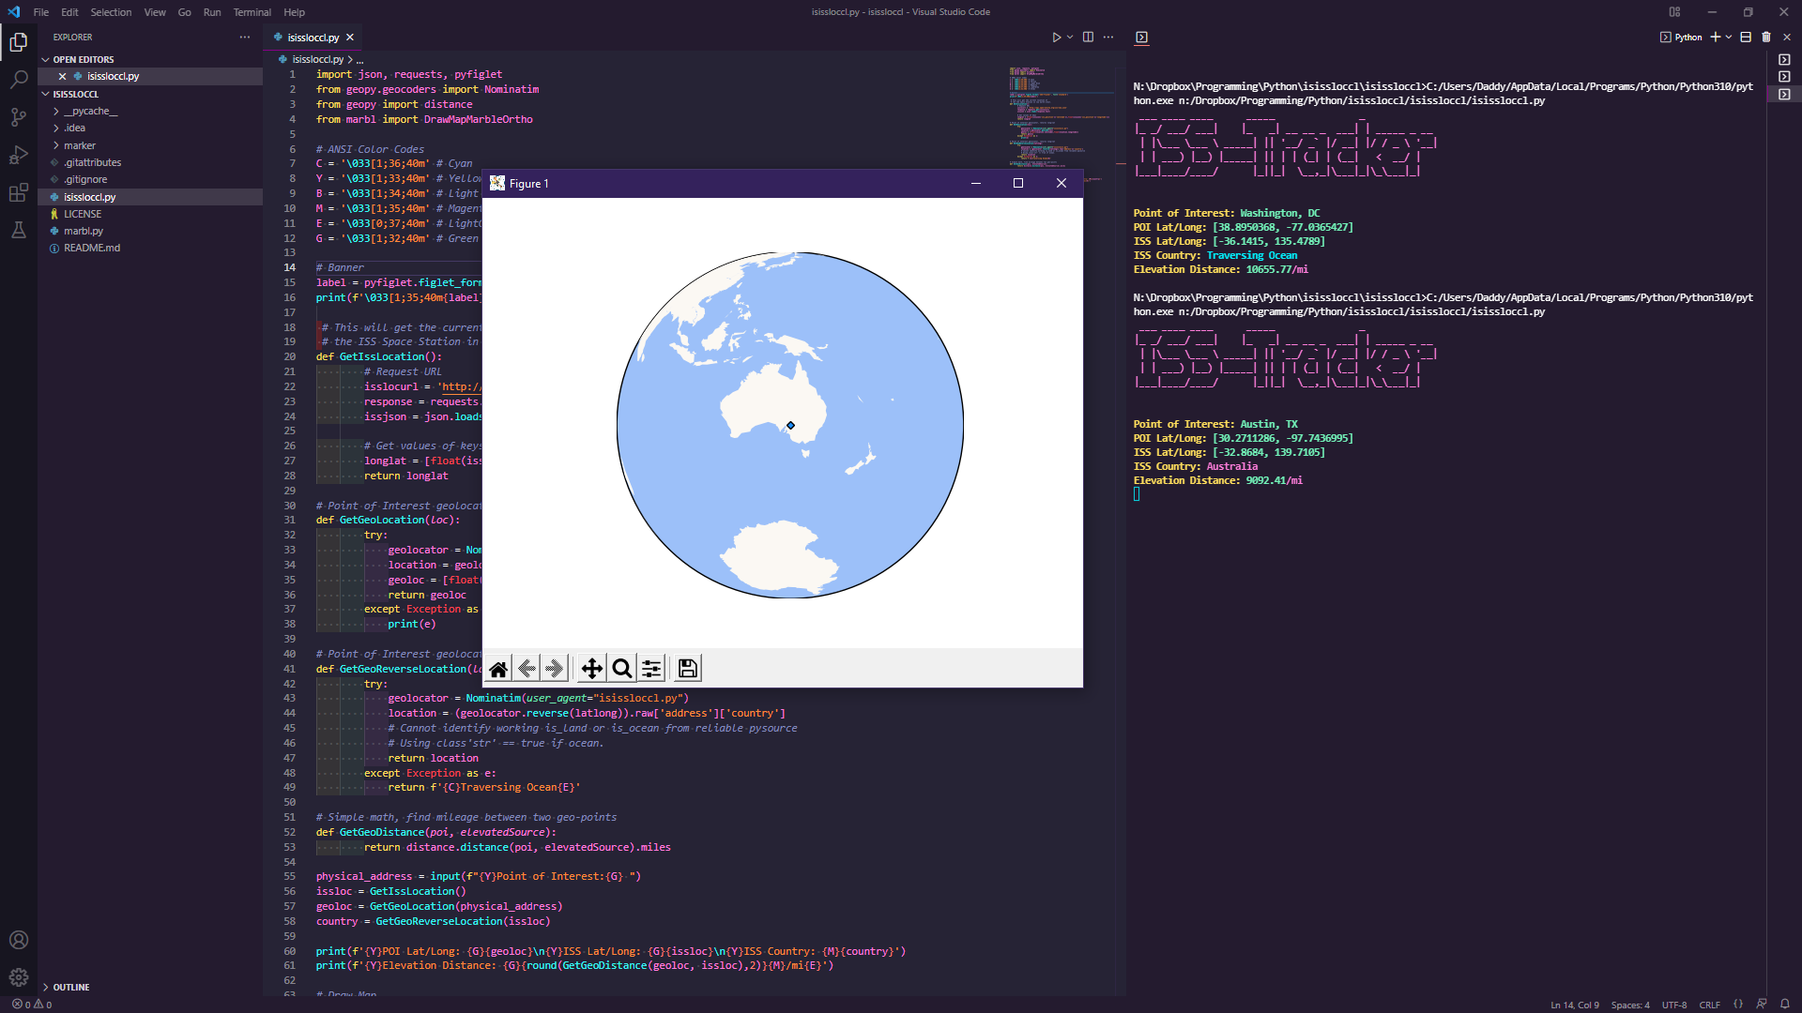The height and width of the screenshot is (1013, 1802).
Task: Split the editor right
Action: (x=1088, y=38)
